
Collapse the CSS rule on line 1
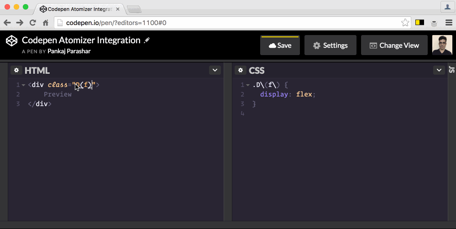248,85
